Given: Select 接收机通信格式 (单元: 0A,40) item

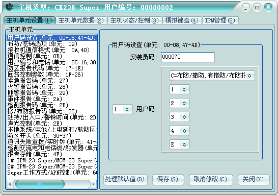Looking at the screenshot, I should tap(51, 50).
